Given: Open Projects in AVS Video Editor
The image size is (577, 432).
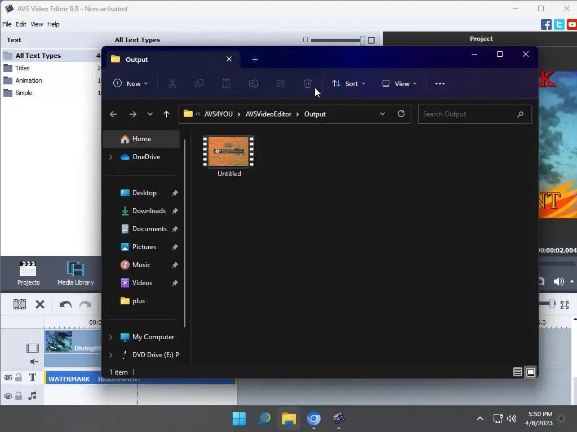Looking at the screenshot, I should 28,273.
